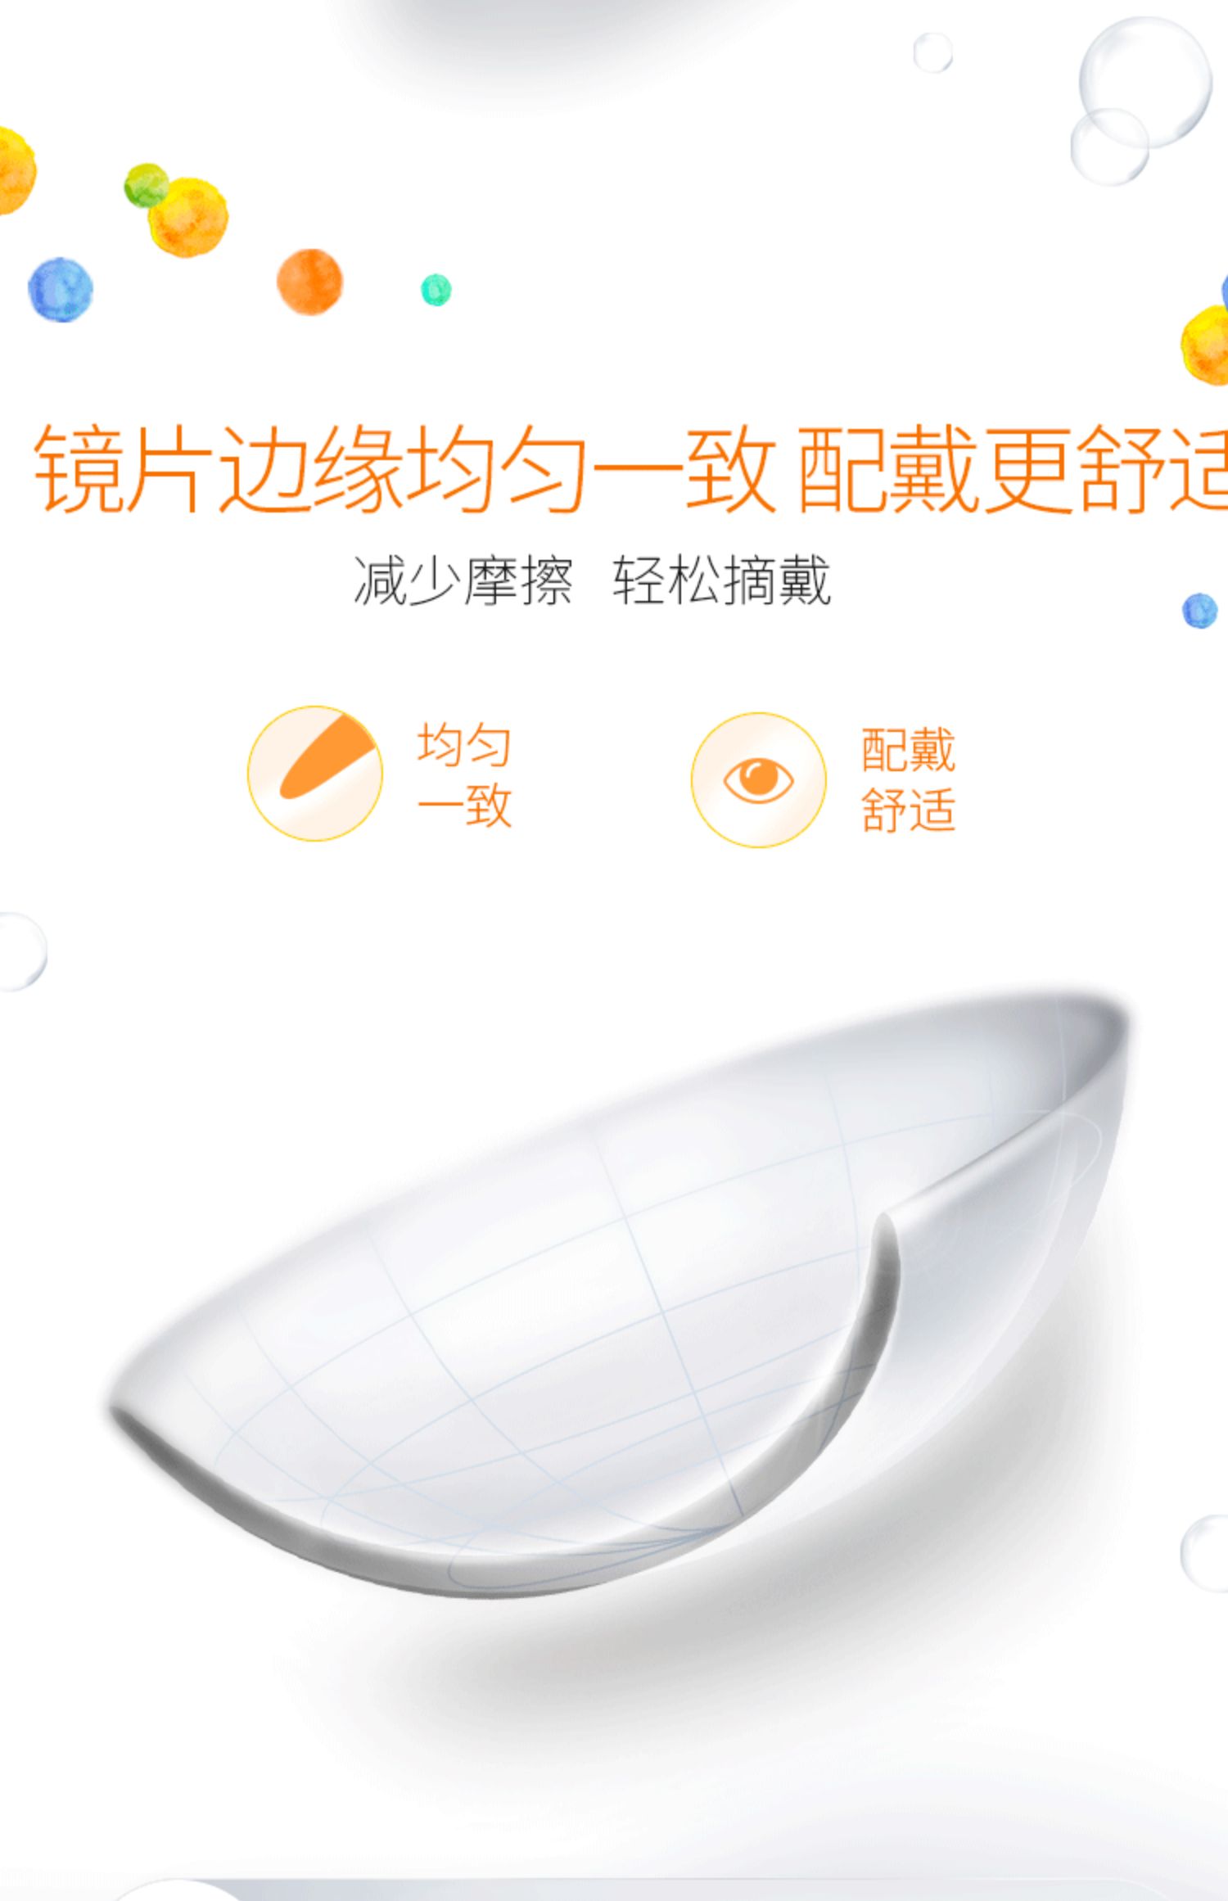This screenshot has height=1901, width=1228.
Task: Click the orange headline 镜片边缘均匀一致
Action: click(x=405, y=469)
